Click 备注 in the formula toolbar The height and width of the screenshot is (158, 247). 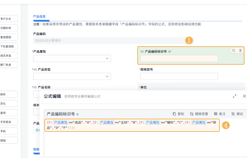pyautogui.click(x=220, y=114)
